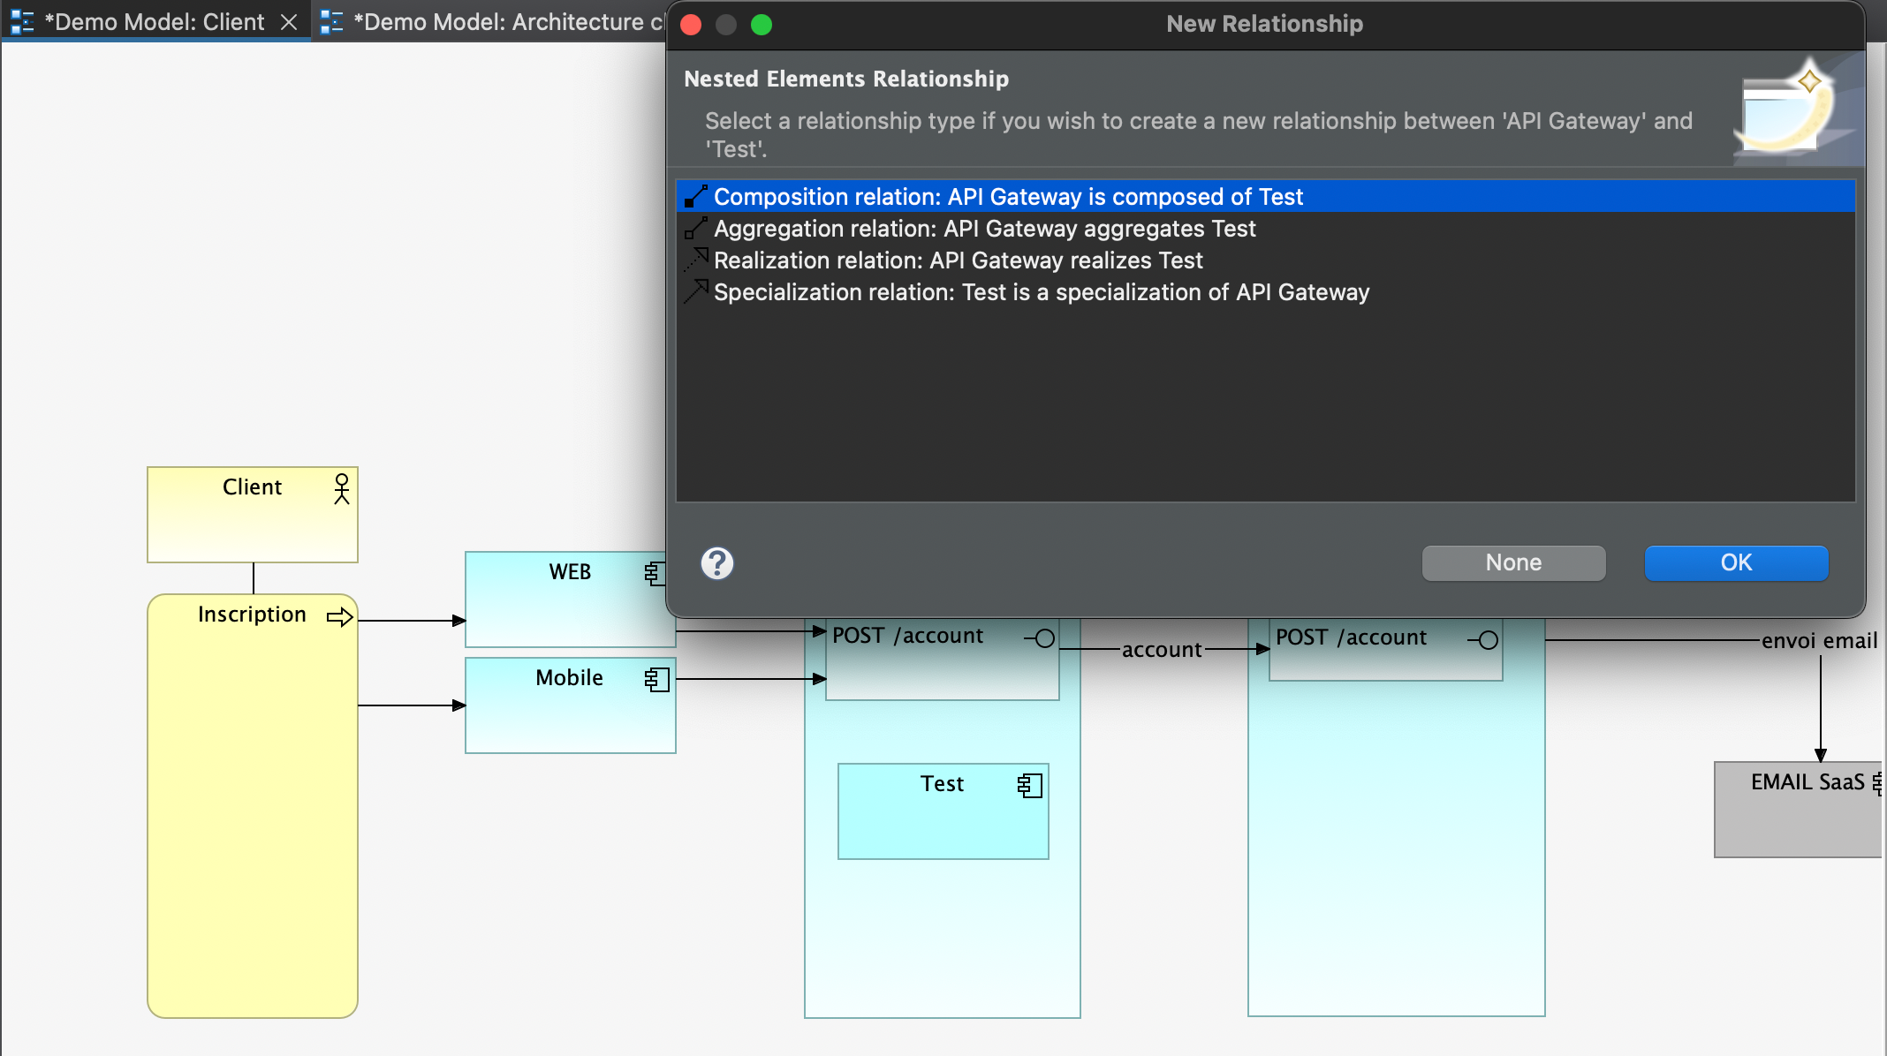Click the aggregation relation icon
Screen dimensions: 1887x1056
(696, 228)
